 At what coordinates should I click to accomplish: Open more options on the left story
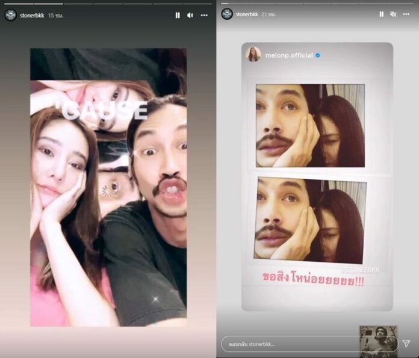pos(204,15)
